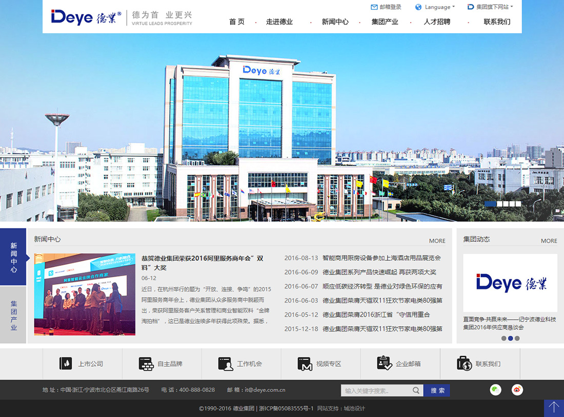This screenshot has width=564, height=417.
Task: Open the Alibaba conference news thumbnail
Action: coord(85,295)
